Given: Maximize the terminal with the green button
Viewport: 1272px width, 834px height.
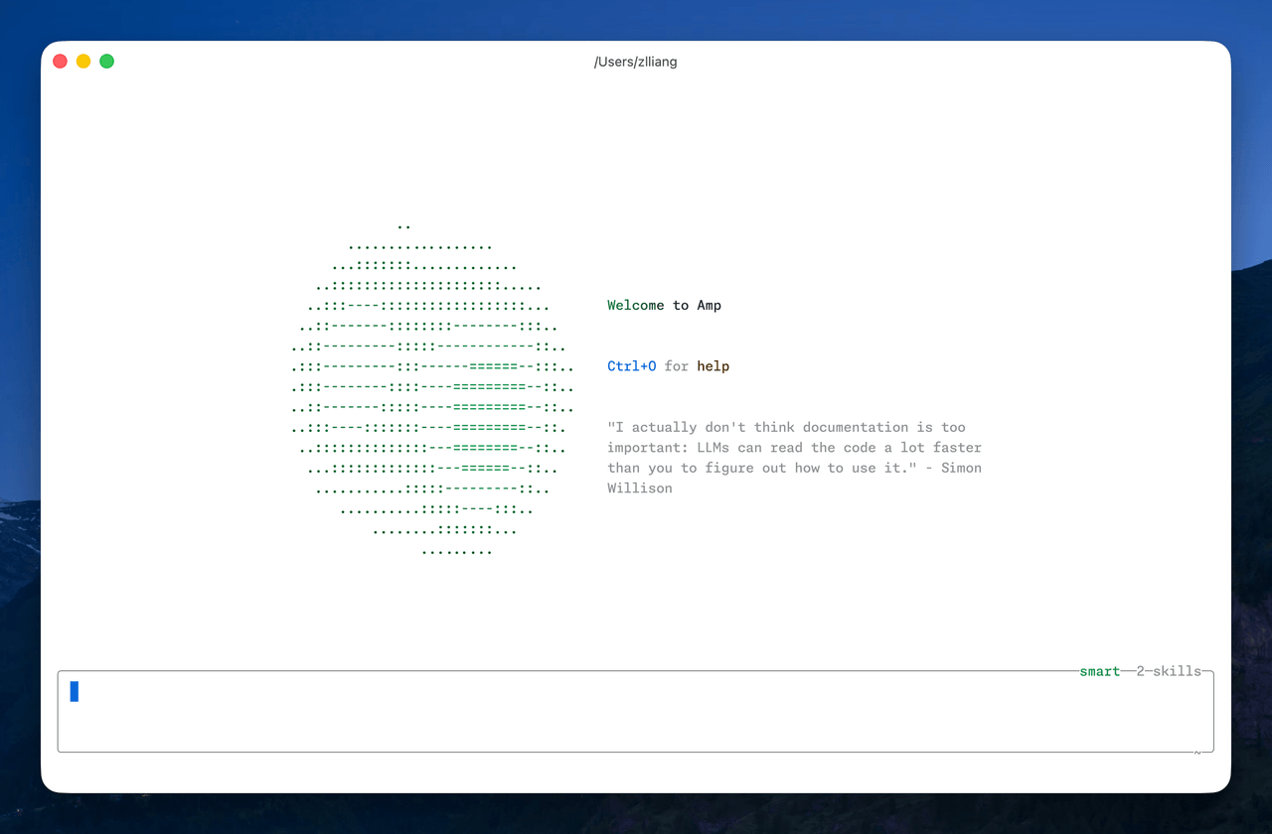Looking at the screenshot, I should (107, 62).
